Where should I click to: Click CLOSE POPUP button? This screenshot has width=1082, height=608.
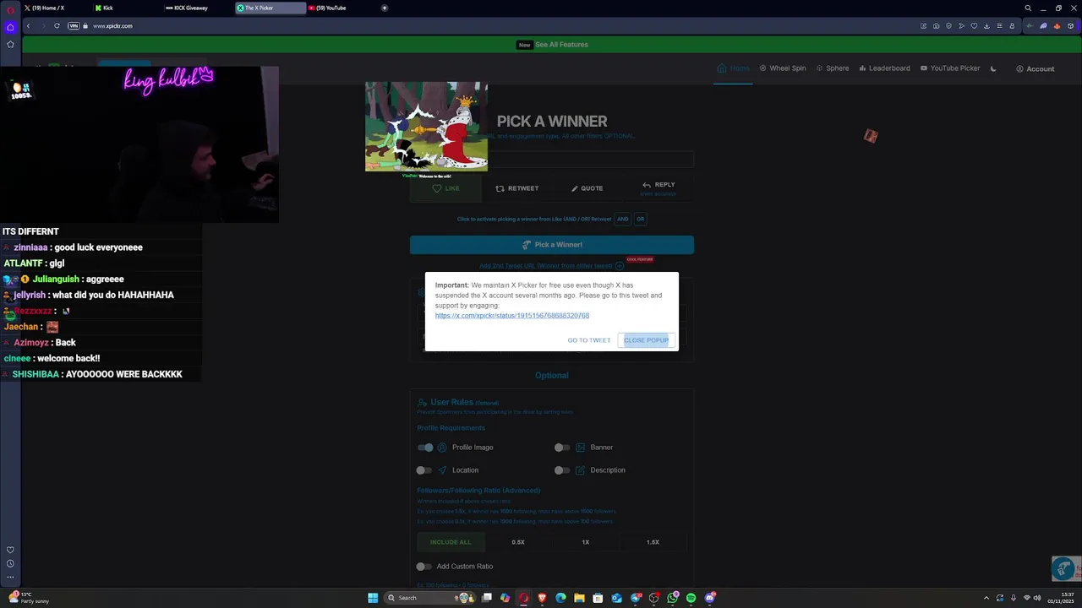pyautogui.click(x=646, y=340)
